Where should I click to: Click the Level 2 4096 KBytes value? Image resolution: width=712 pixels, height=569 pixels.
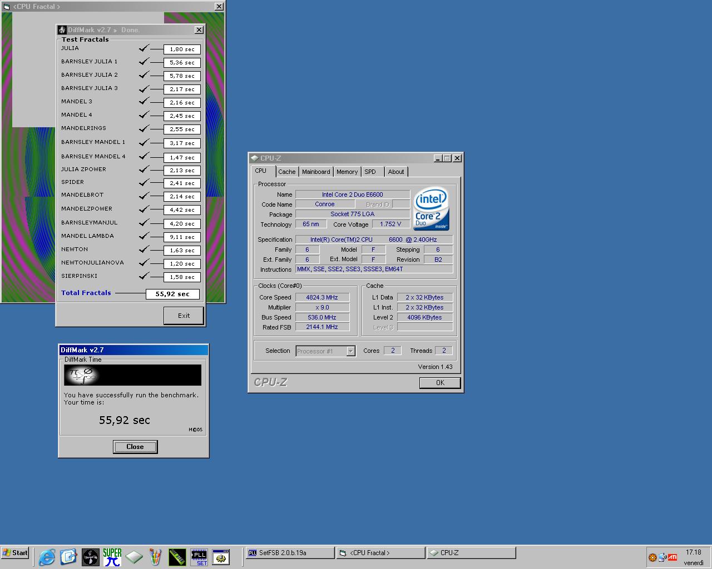(x=424, y=317)
